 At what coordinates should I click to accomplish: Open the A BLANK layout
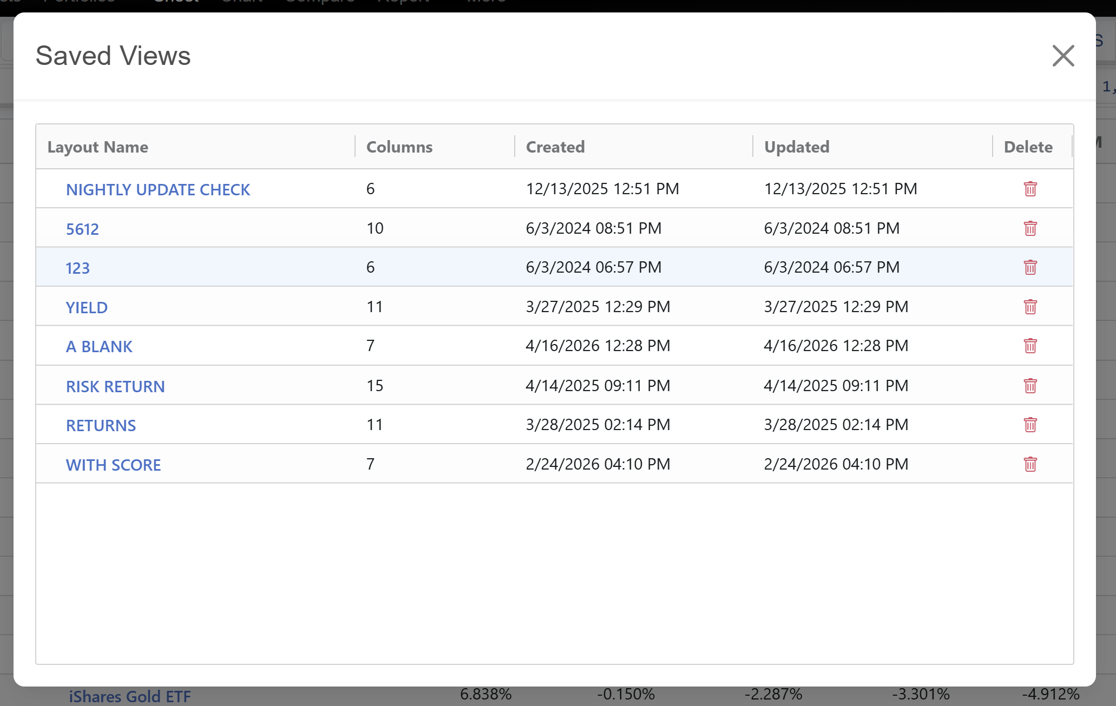99,346
